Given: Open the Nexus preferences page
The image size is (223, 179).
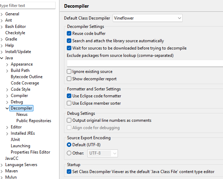Looking at the screenshot, I should (x=22, y=114).
